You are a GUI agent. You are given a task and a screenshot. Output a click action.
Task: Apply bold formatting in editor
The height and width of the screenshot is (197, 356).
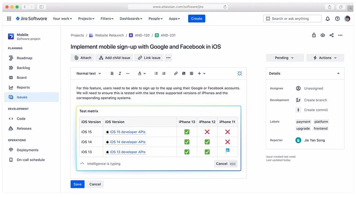(112, 74)
